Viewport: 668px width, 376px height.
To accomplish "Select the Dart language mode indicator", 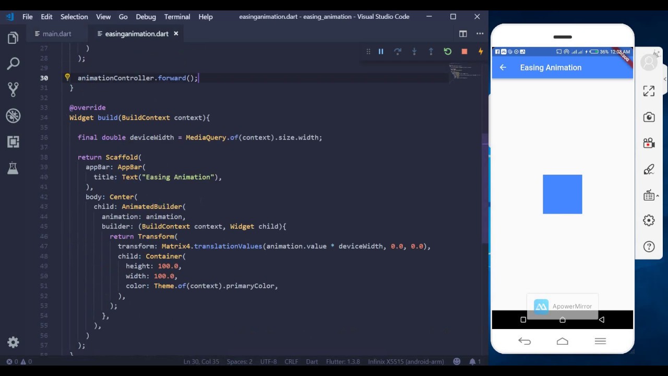I will click(x=312, y=361).
